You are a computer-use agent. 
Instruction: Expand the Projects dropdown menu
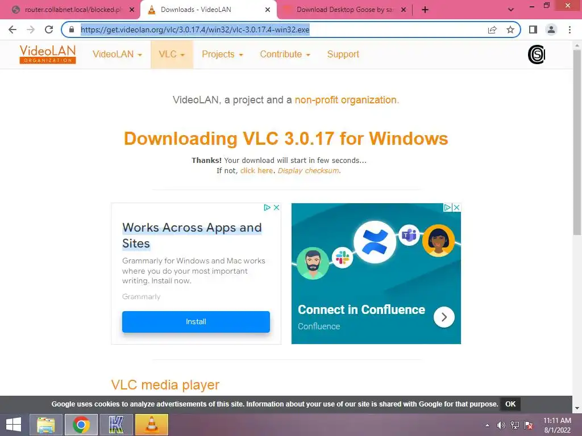click(x=222, y=54)
